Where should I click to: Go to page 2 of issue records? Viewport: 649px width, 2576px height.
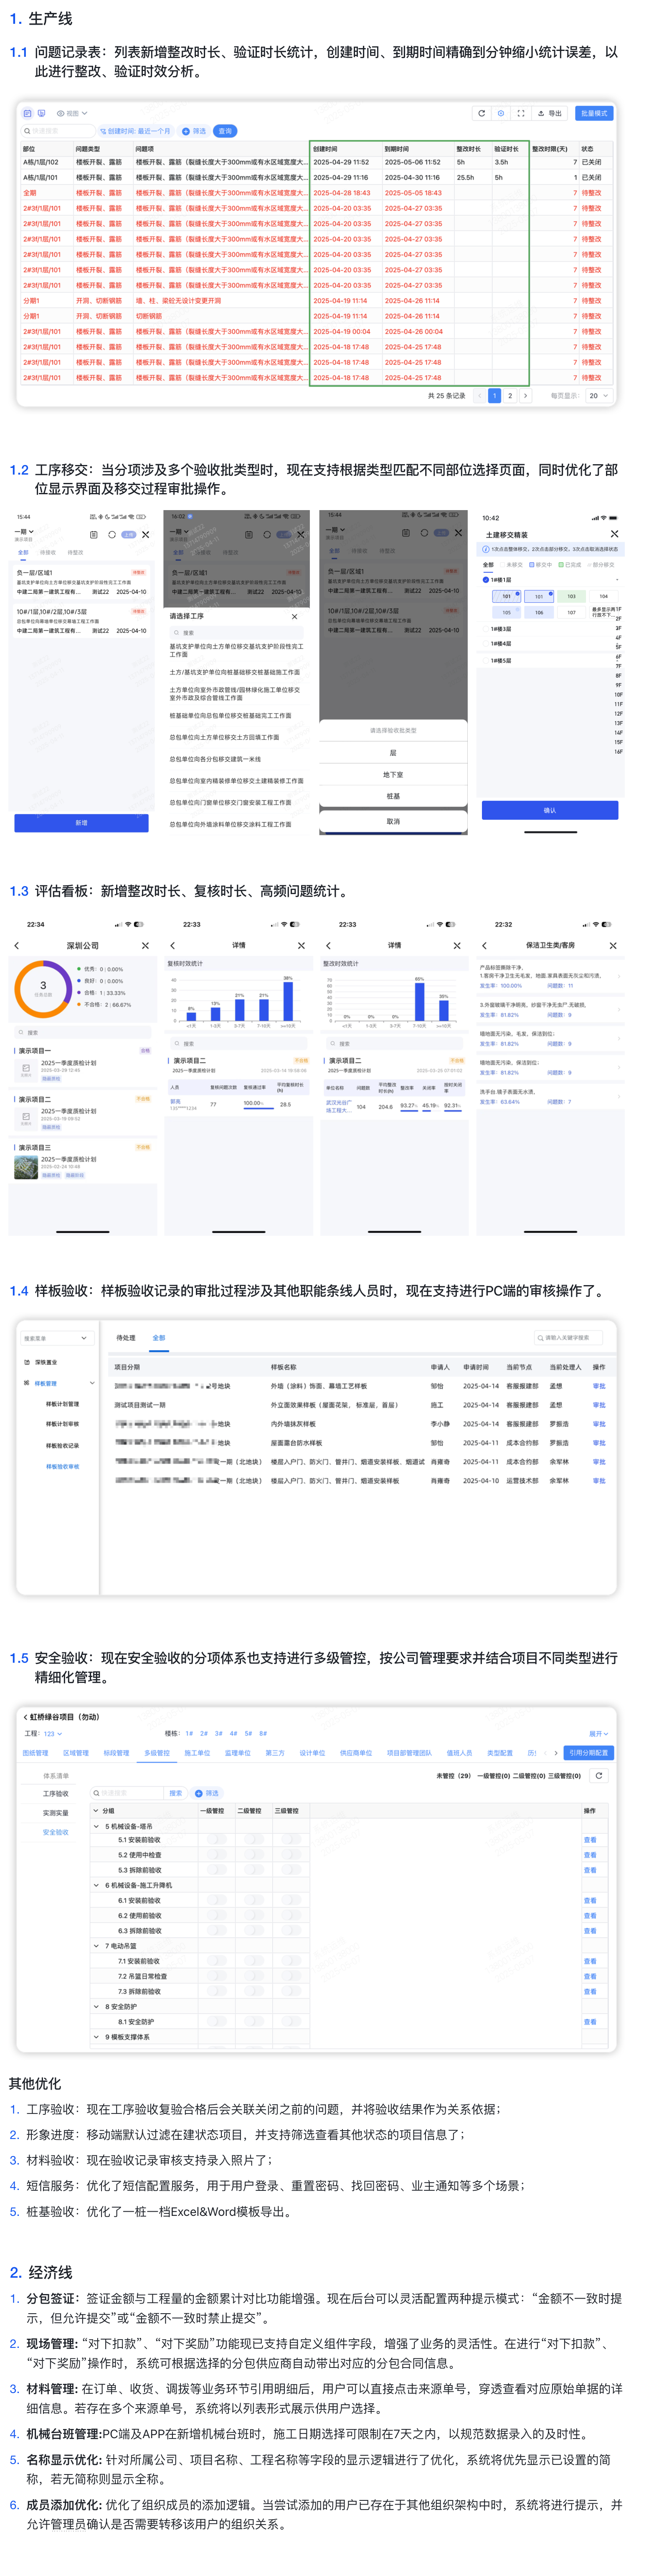510,396
